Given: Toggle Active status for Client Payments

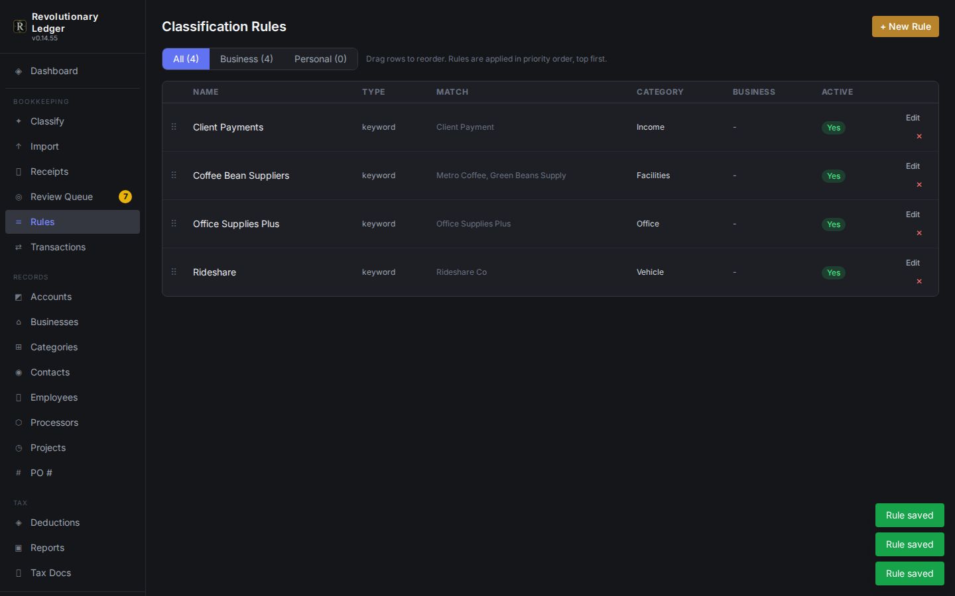Looking at the screenshot, I should [x=834, y=128].
